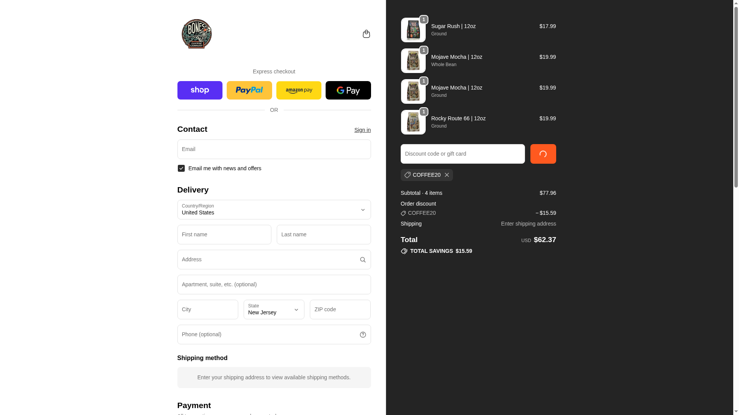The height and width of the screenshot is (415, 739).
Task: Choose PayPal express checkout
Action: [x=249, y=90]
